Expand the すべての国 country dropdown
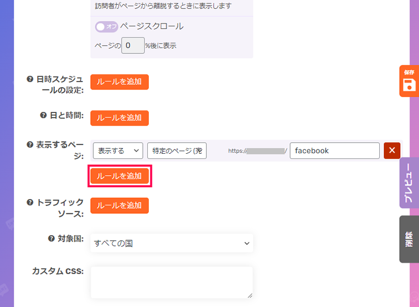Screen dimensions: 419x307 (172, 243)
